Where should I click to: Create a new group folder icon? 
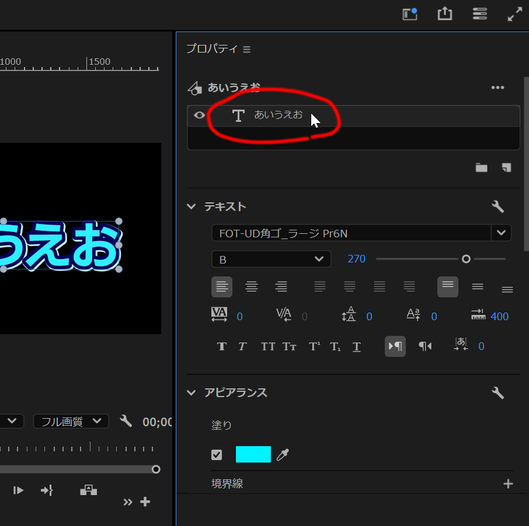[x=482, y=167]
